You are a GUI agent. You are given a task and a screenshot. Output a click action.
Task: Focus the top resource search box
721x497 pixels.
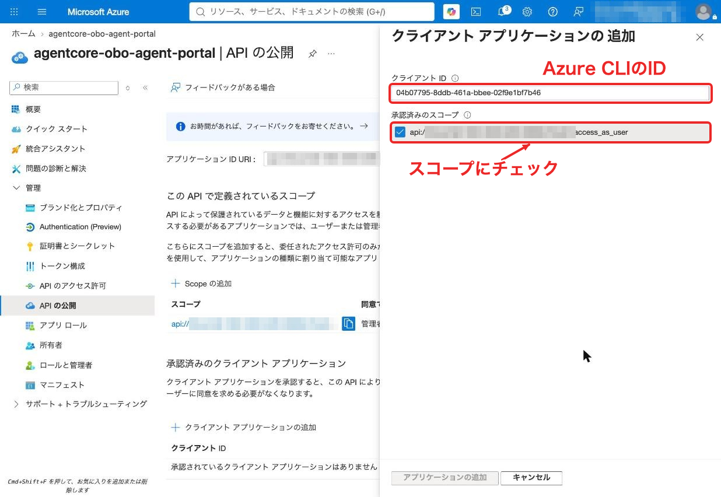point(311,12)
